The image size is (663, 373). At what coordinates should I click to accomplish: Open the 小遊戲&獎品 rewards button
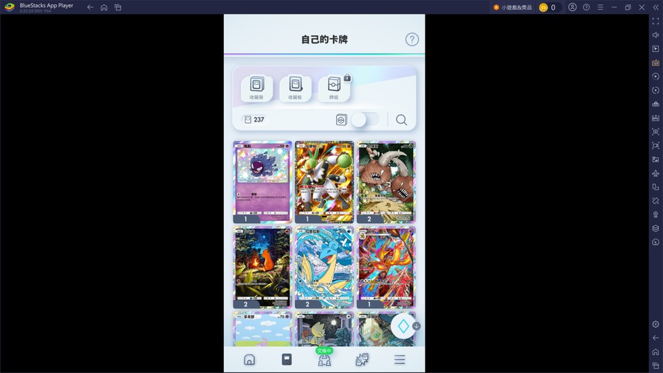[512, 7]
